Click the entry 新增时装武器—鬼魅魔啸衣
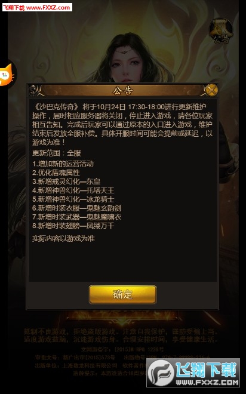The height and width of the screenshot is (394, 246). 79,217
